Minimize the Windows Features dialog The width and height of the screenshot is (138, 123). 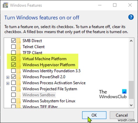pyautogui.click(x=100, y=5)
